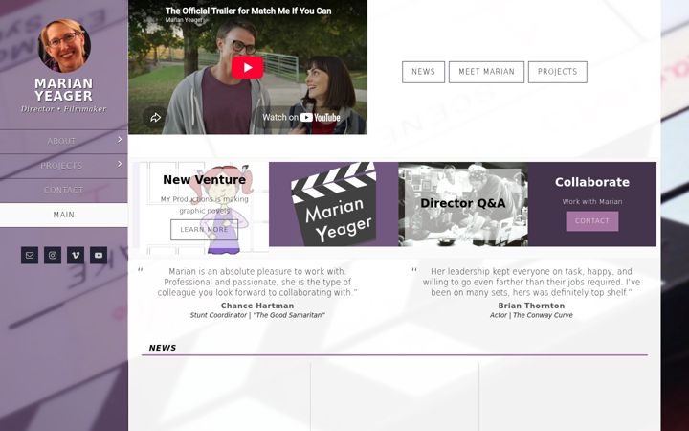
Task: Open the YouTube social icon in sidebar
Action: [x=99, y=255]
